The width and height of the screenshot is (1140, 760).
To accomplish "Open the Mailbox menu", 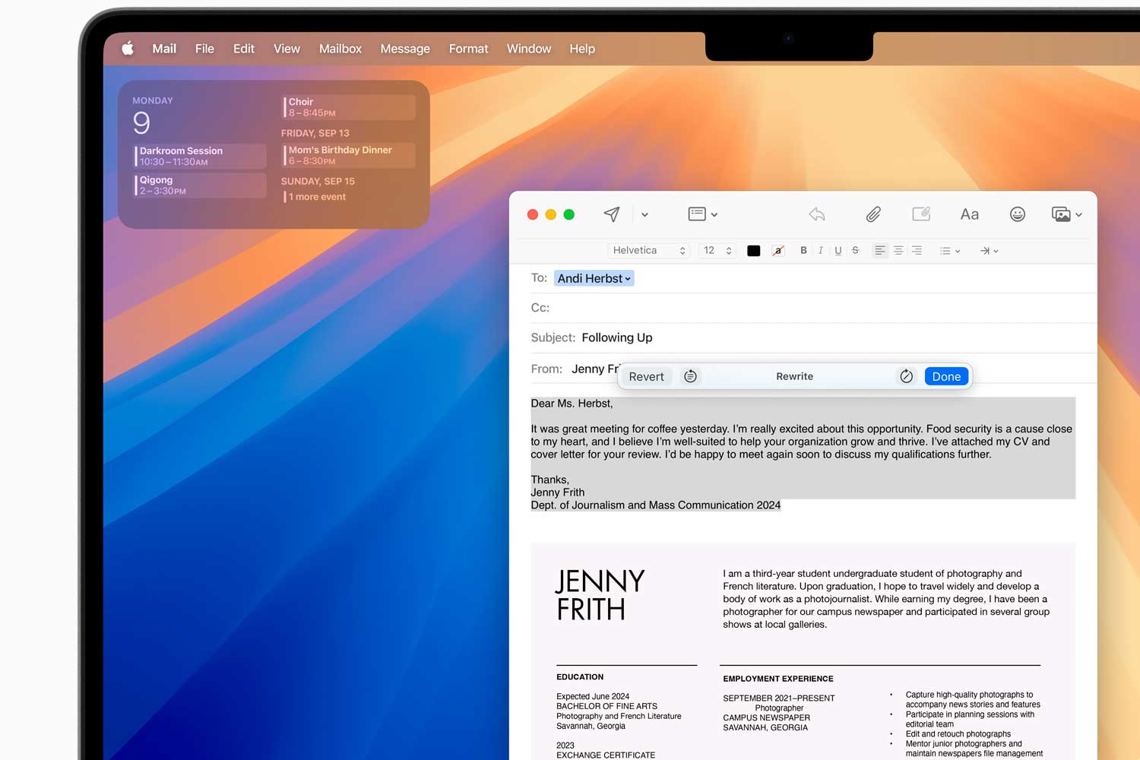I will pos(340,48).
